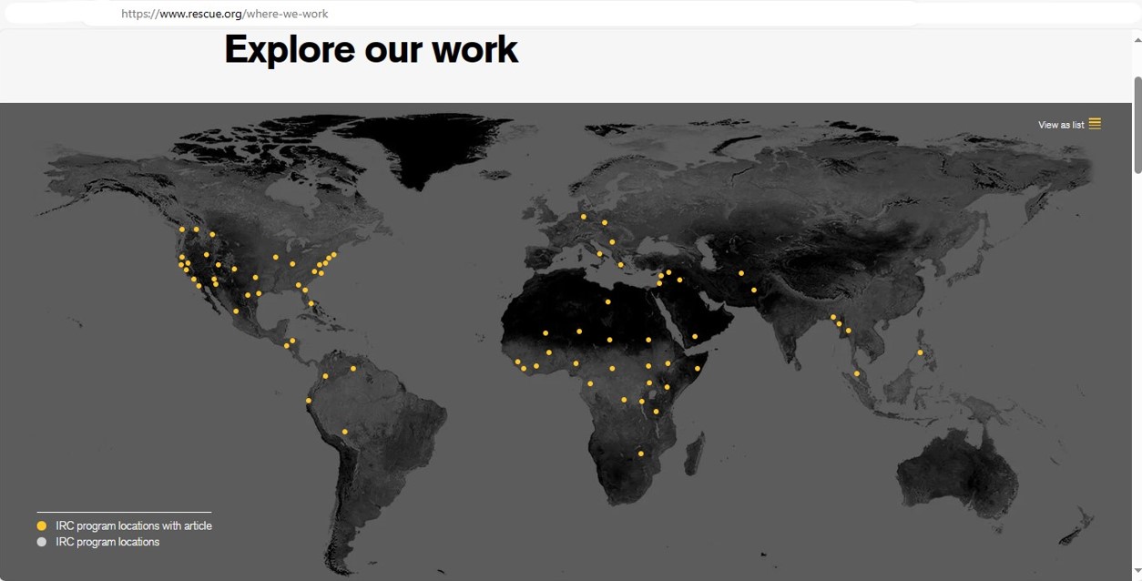Select the single Mexico location marker

coord(236,311)
